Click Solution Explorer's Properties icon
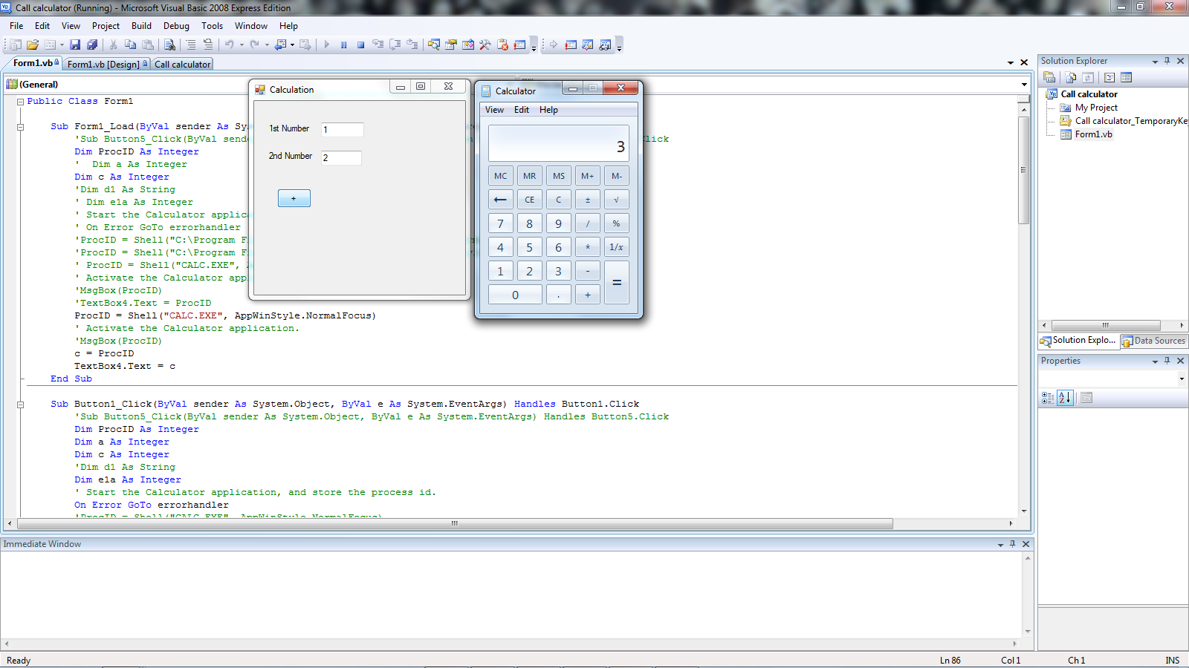 pos(1049,77)
